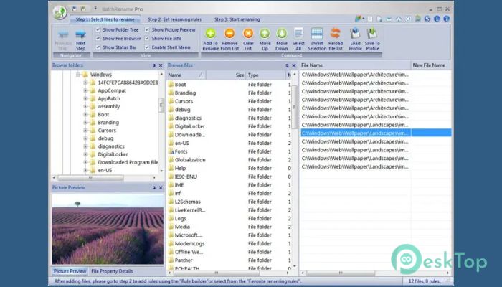Sort browse files by Type column
The image size is (502, 287).
click(265, 75)
